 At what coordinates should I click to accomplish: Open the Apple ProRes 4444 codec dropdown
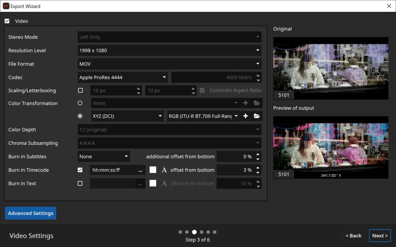pyautogui.click(x=122, y=77)
